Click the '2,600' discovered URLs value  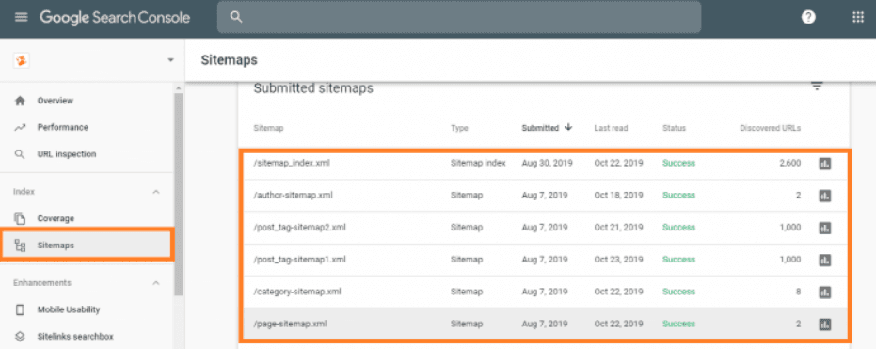coord(790,163)
